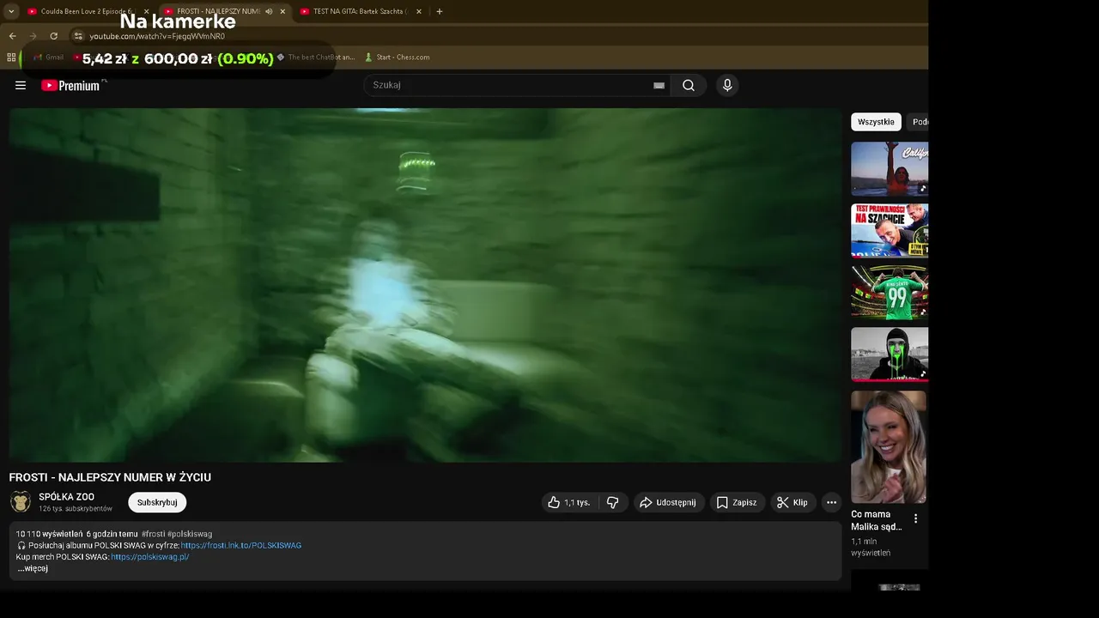Image resolution: width=1099 pixels, height=618 pixels.
Task: Start voice search with microphone icon
Action: pos(727,85)
